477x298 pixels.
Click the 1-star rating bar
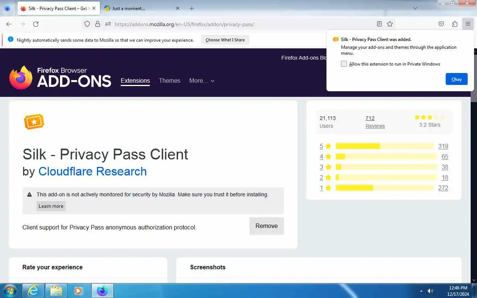[x=385, y=188]
